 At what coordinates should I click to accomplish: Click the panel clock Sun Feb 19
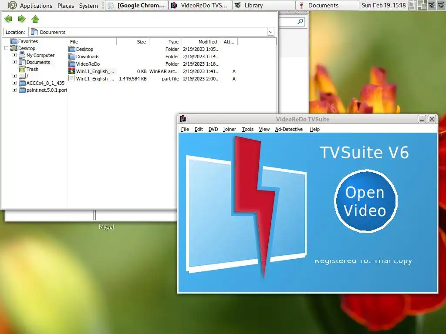pyautogui.click(x=384, y=5)
